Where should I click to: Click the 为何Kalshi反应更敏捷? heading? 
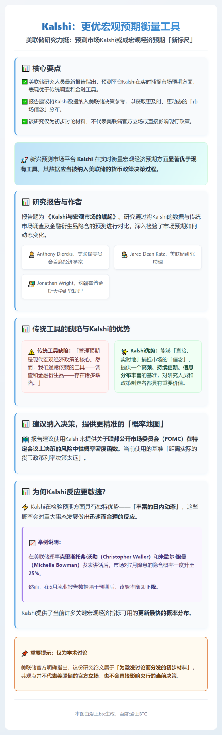(69, 492)
